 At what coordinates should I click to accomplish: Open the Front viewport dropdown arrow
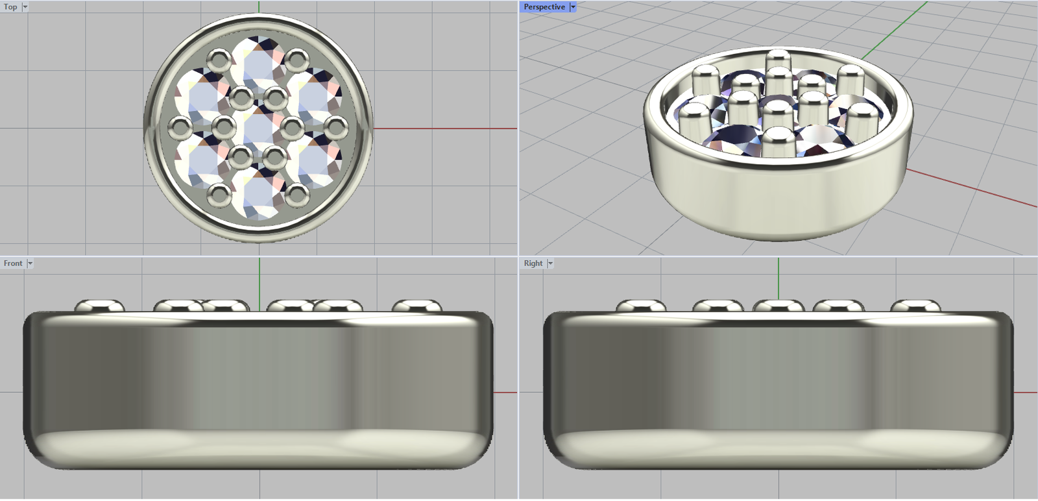coord(30,263)
